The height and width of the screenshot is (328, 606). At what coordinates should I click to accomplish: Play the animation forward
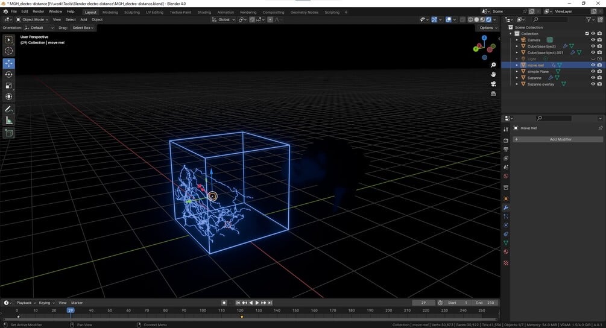[257, 303]
